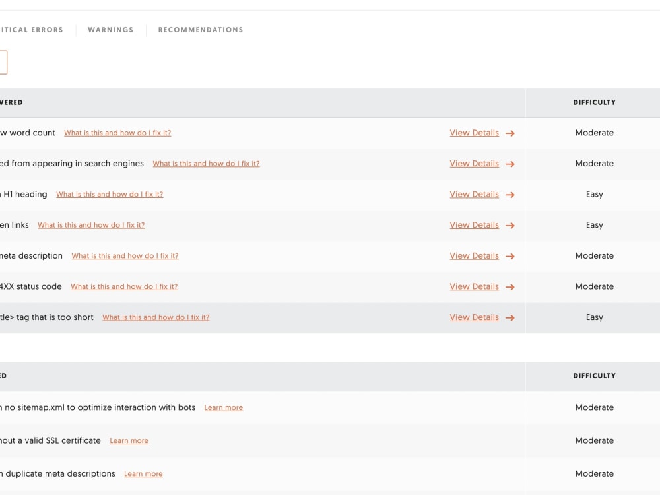The width and height of the screenshot is (660, 495).
Task: Learn more about duplicate meta descriptions
Action: tap(143, 473)
